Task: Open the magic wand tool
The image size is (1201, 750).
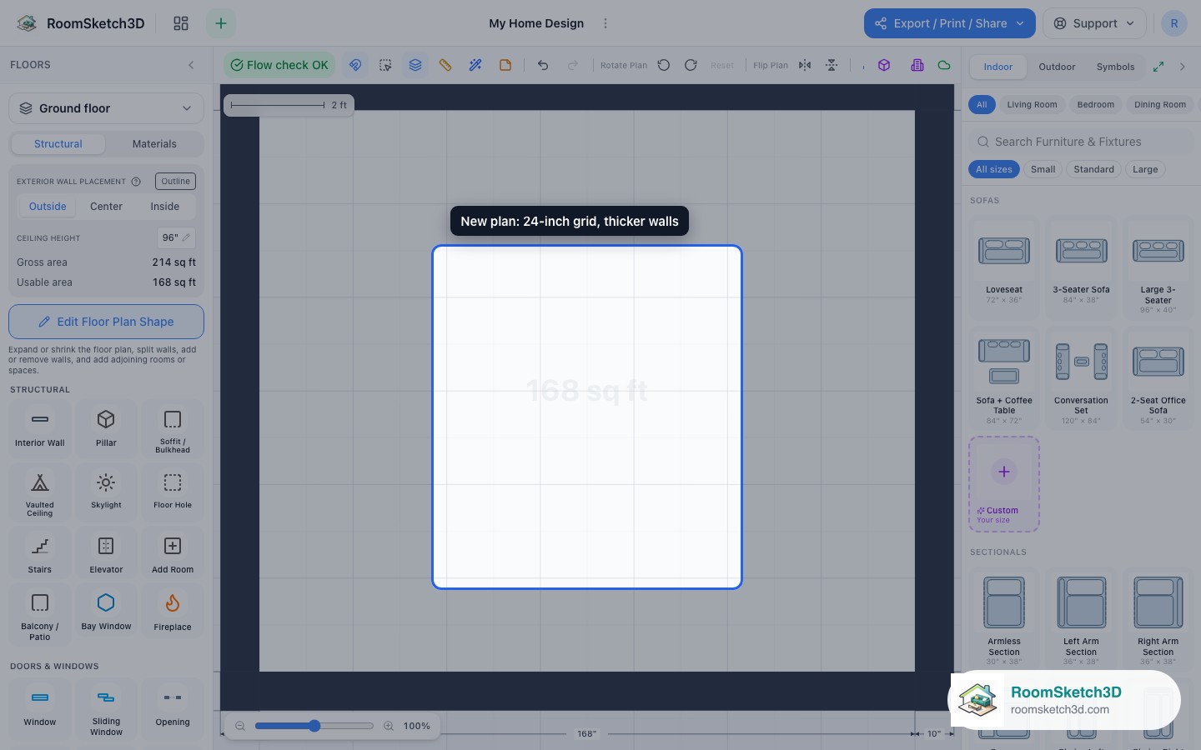Action: point(475,65)
